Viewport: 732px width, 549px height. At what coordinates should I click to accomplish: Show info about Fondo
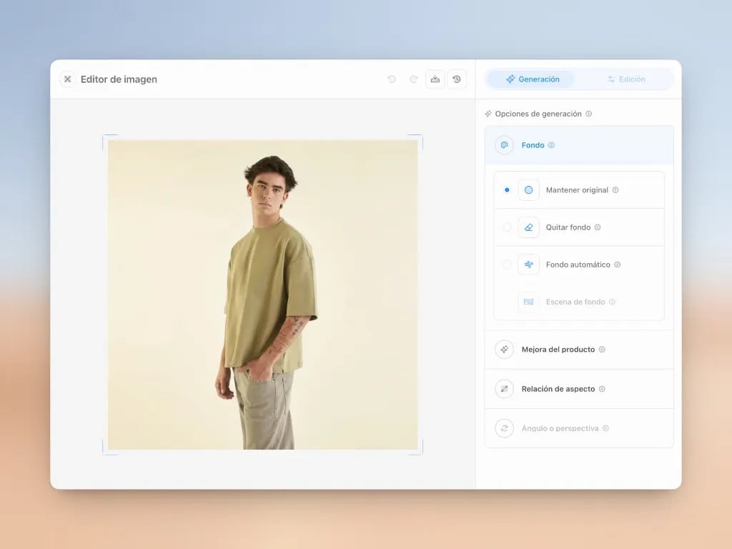coord(551,145)
